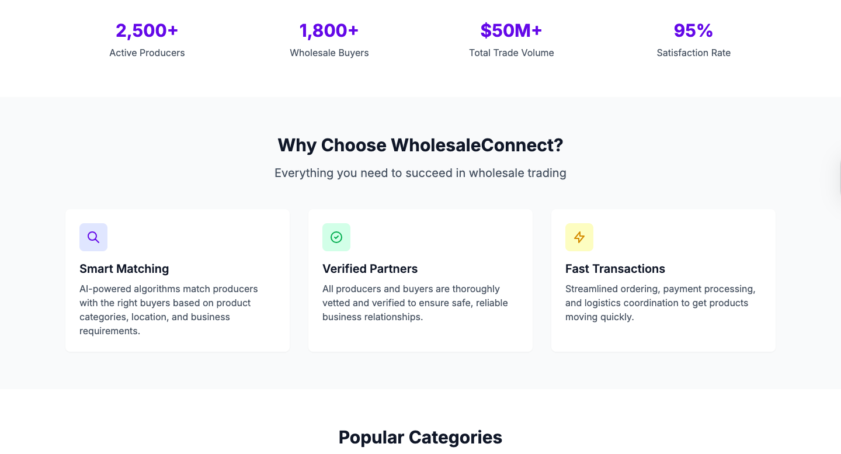Click the Why Choose WholesaleConnect heading
The width and height of the screenshot is (841, 454).
(x=420, y=145)
